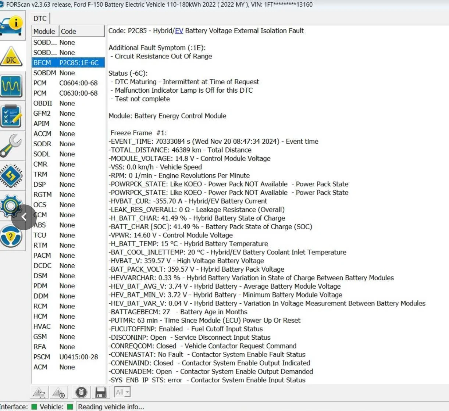Select the RTM module row

(x=68, y=245)
